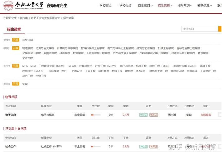Viewport: 222px width, 156px height.
Task: Filter by 管理学院
Action: (203, 53)
